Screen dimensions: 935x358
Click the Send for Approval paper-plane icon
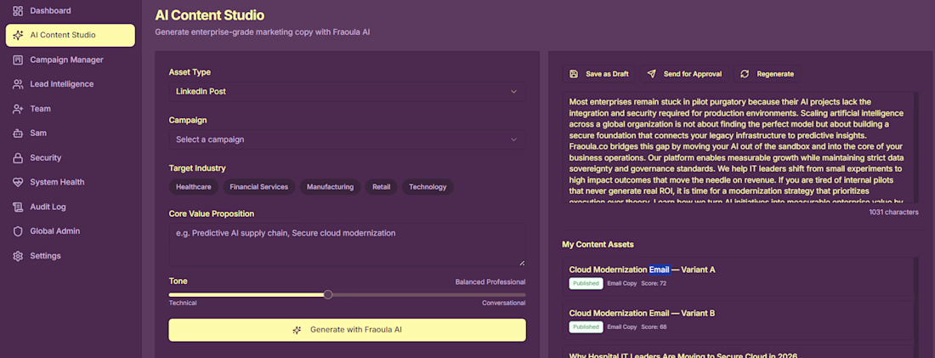point(652,74)
